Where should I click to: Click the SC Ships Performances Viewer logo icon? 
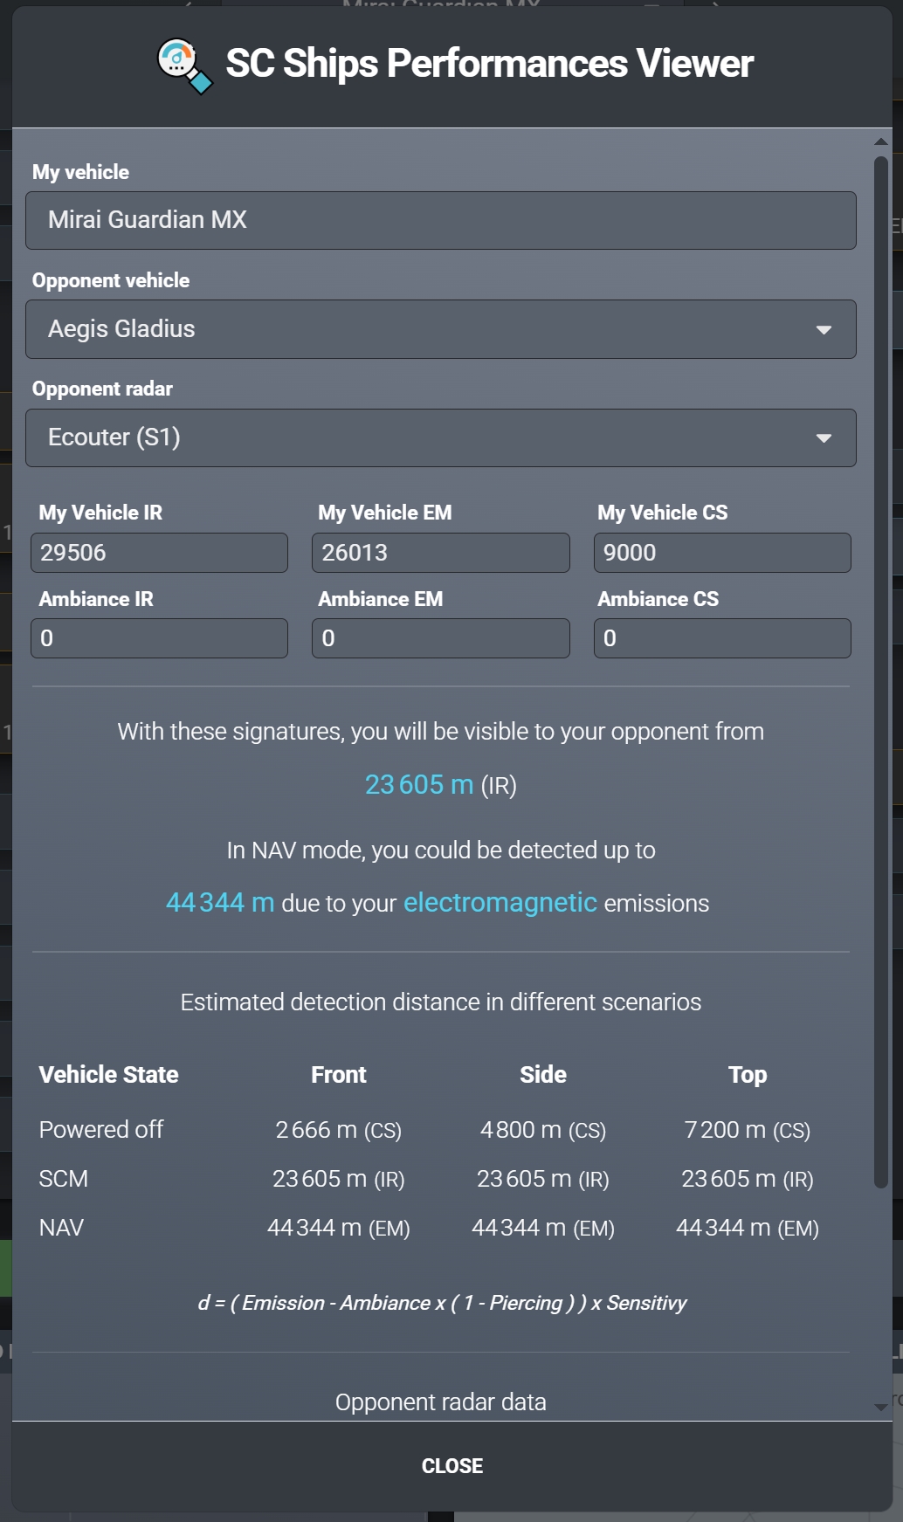(x=183, y=65)
